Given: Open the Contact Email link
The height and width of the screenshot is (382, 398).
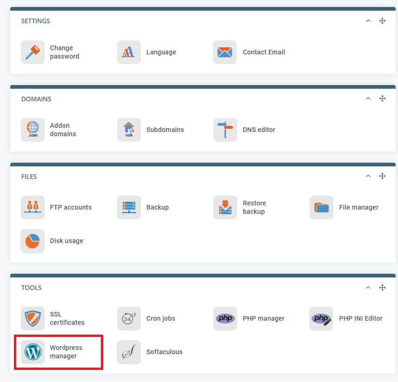Looking at the screenshot, I should point(264,53).
